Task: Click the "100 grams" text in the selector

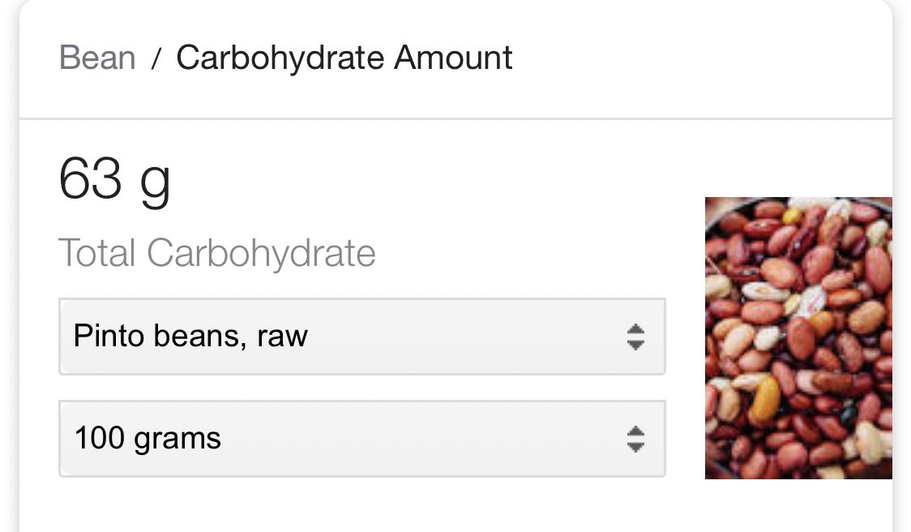Action: (148, 438)
